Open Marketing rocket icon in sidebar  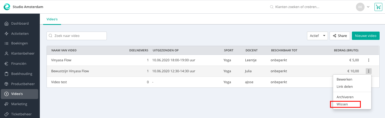6,104
